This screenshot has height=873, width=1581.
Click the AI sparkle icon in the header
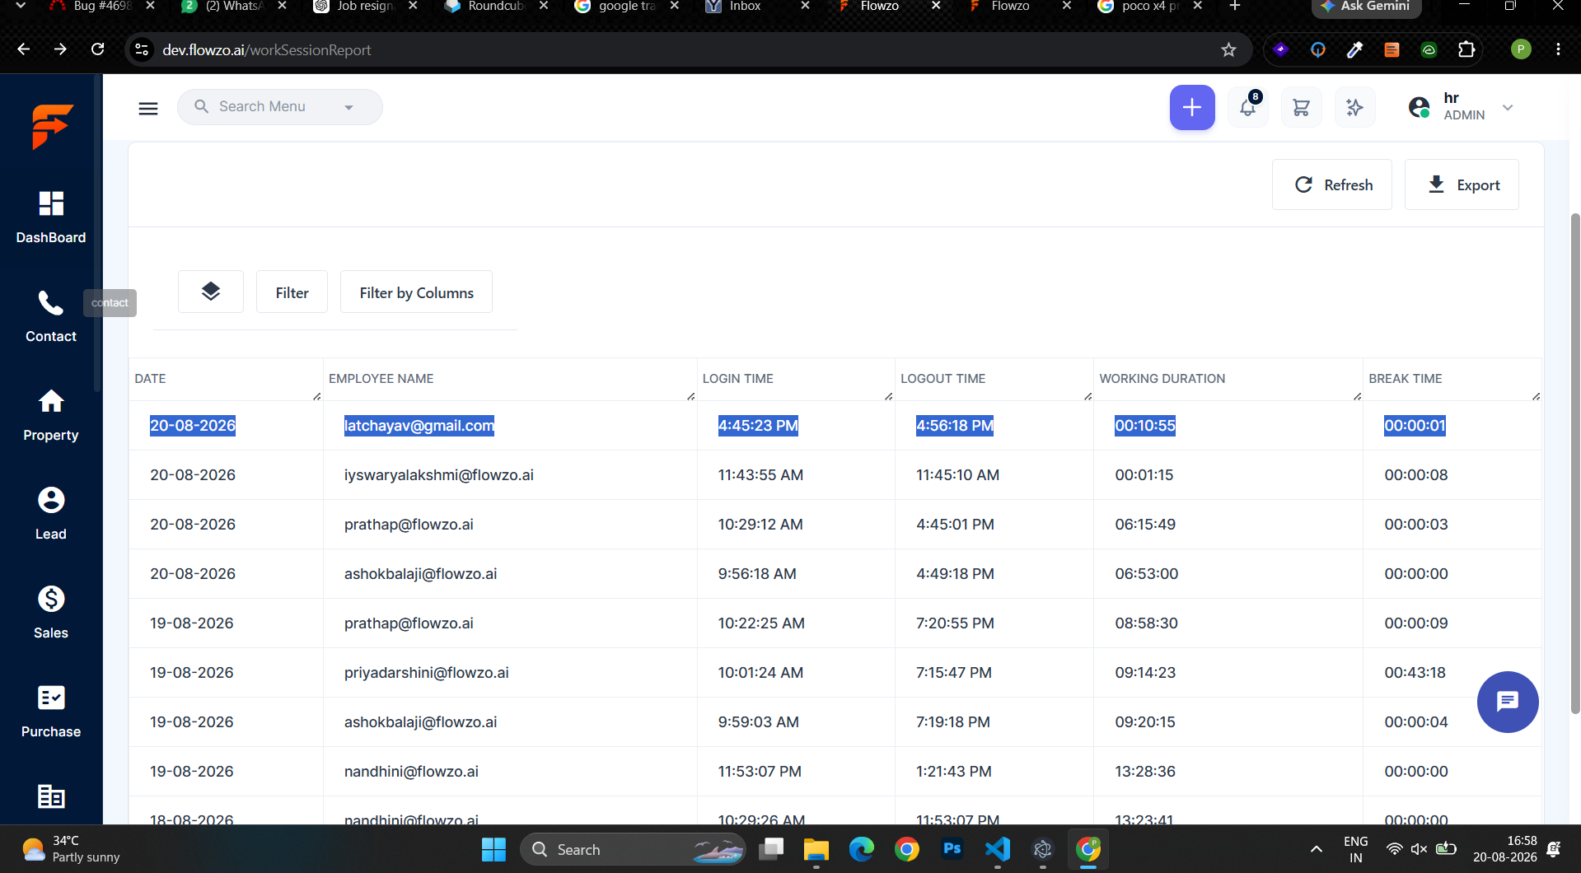[x=1355, y=107]
